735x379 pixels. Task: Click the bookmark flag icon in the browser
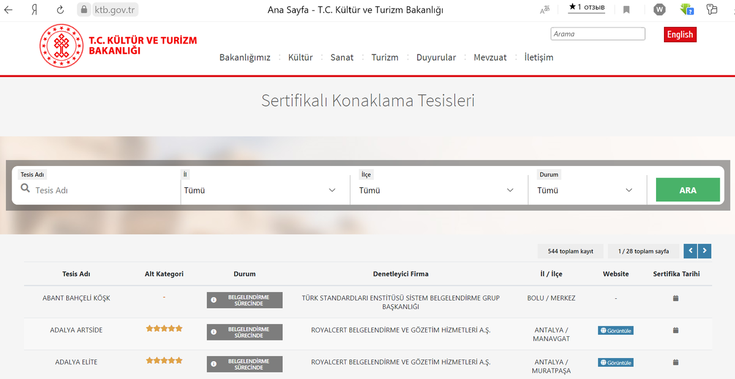(626, 9)
